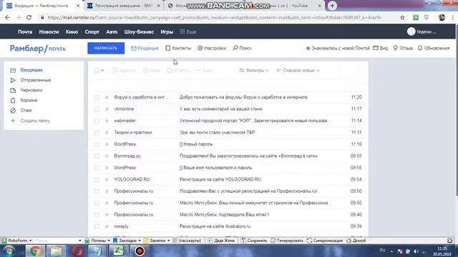Open email 'У вас есть комментарий на вашей стене'
This screenshot has width=458, height=257.
pyautogui.click(x=221, y=109)
